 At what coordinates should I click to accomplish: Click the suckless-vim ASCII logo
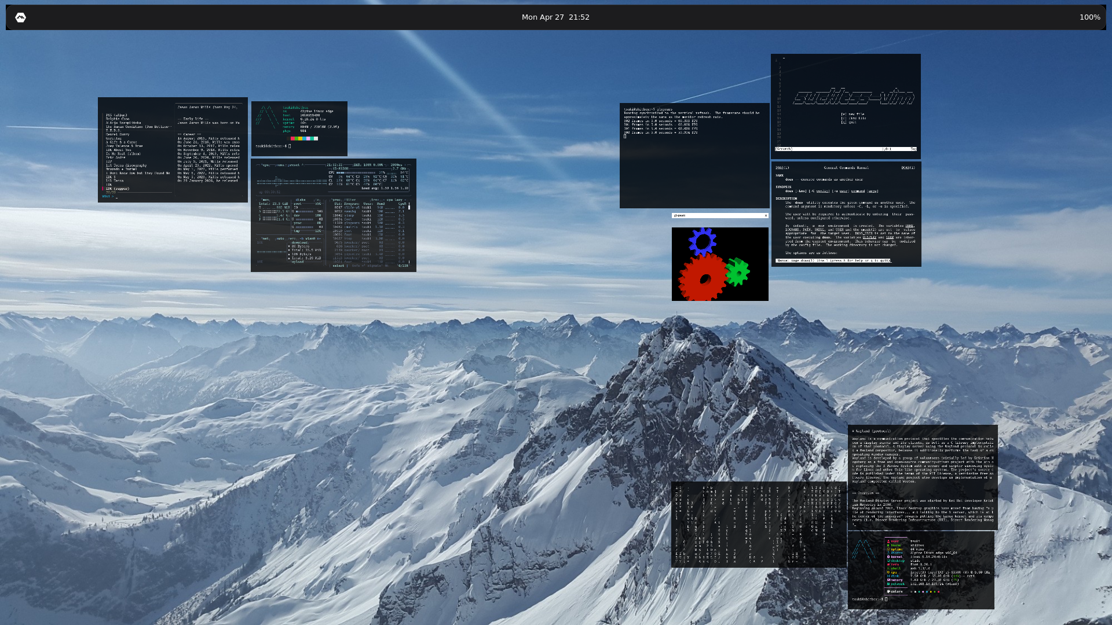(854, 96)
